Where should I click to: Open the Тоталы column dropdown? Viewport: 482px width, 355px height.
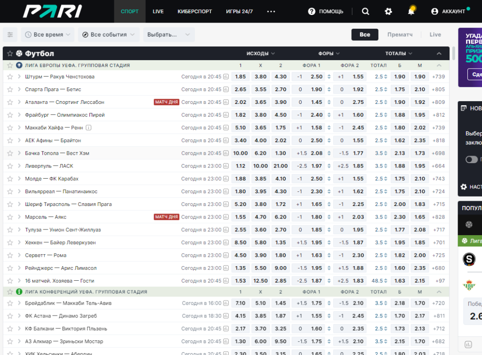point(398,54)
